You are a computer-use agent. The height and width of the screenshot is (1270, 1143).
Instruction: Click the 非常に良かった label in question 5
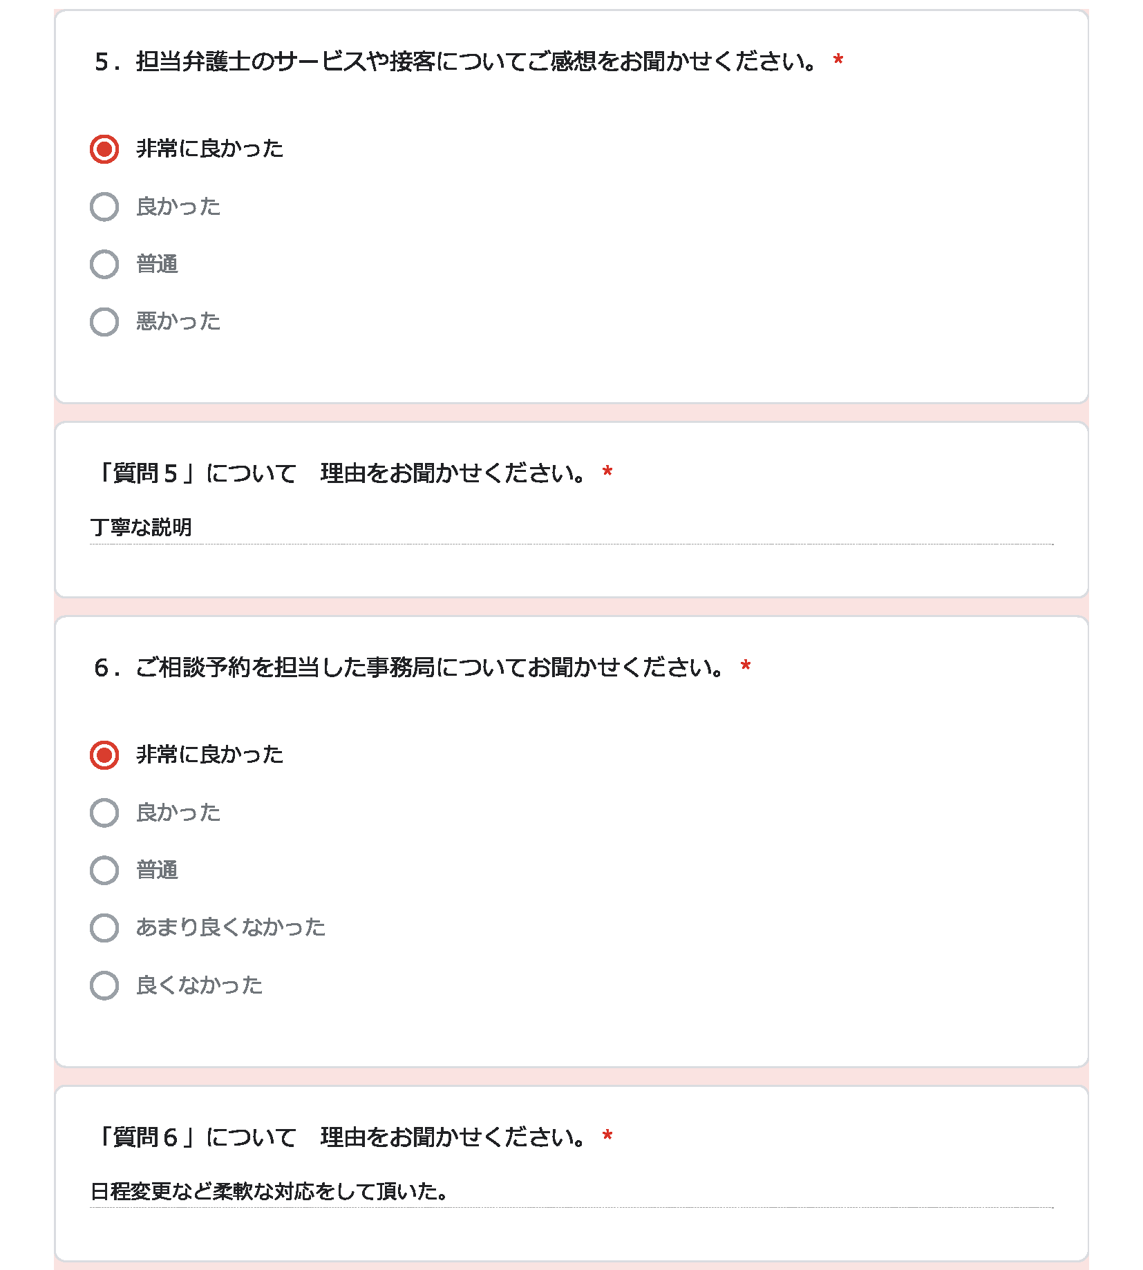[x=210, y=149]
